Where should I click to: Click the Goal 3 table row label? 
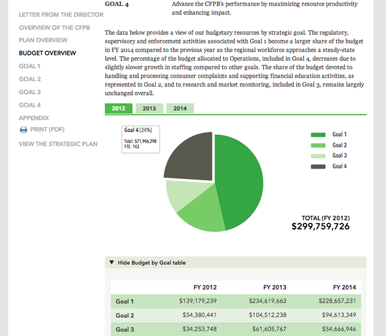click(x=125, y=329)
